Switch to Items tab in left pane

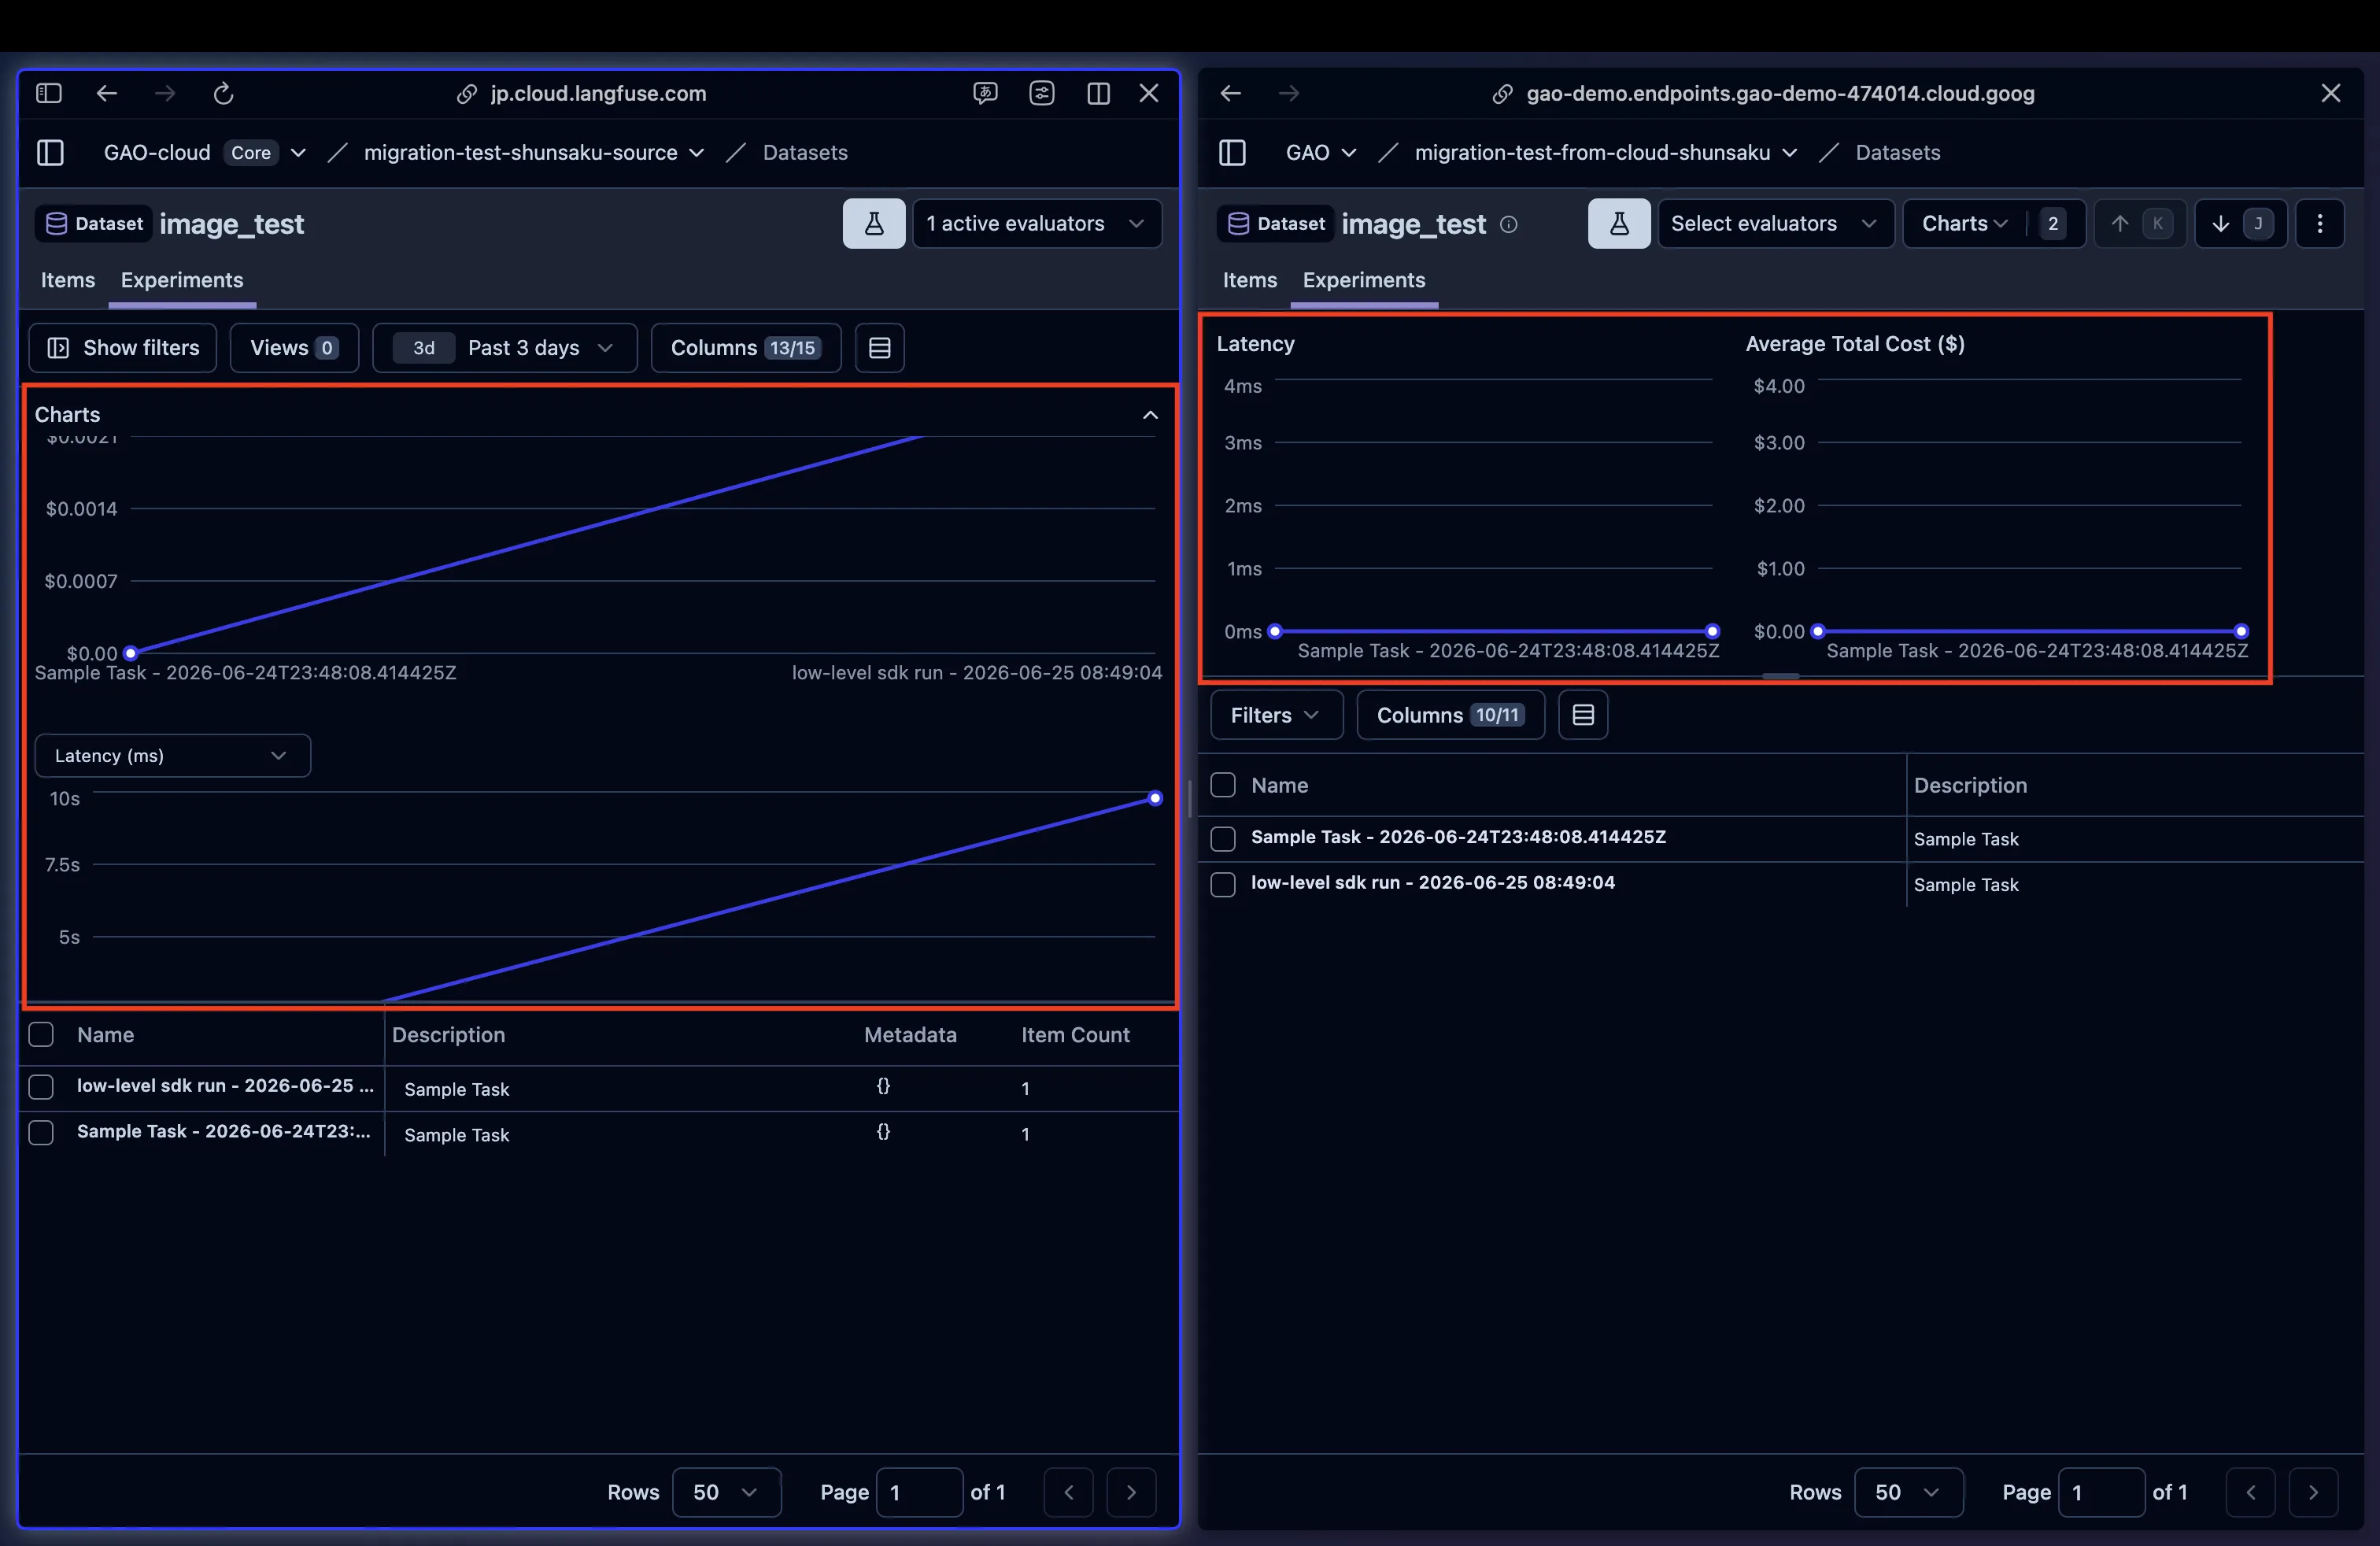(68, 280)
